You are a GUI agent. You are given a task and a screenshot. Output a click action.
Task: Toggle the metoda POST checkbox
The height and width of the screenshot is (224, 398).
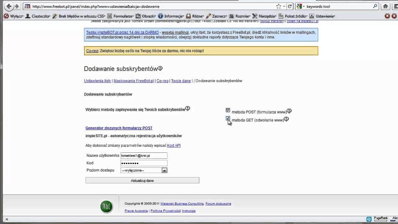228,110
